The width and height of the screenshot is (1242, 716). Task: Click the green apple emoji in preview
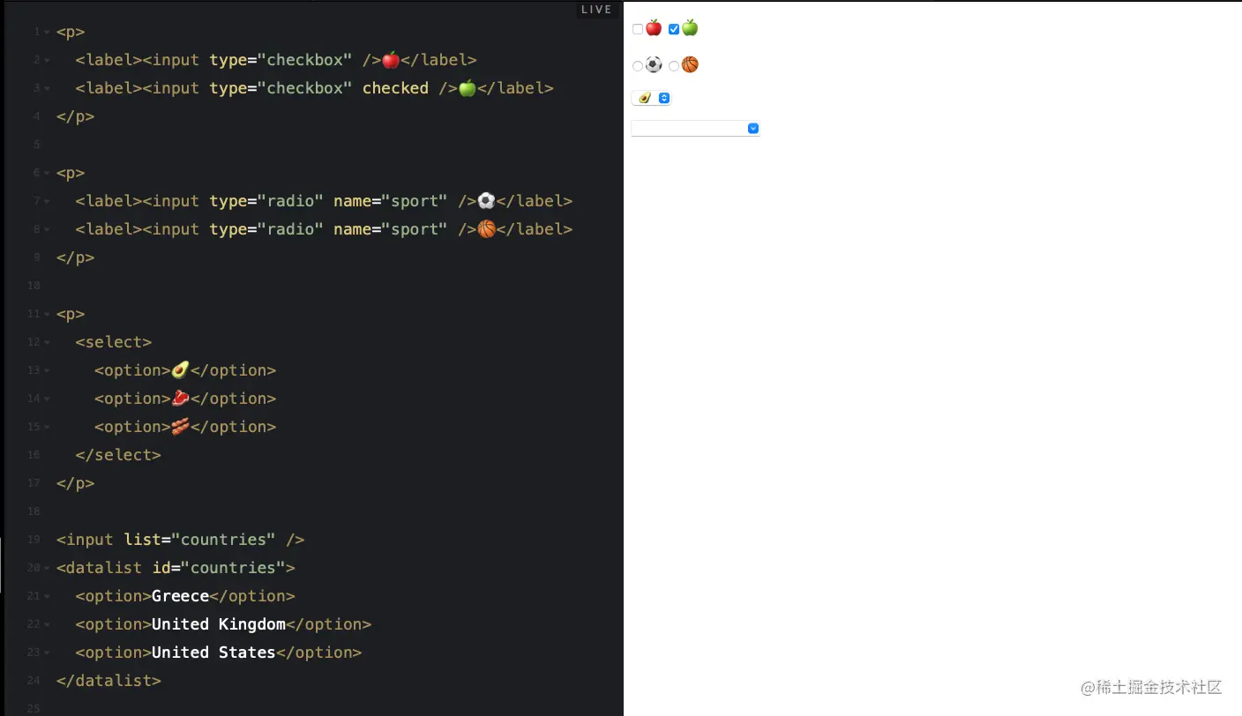point(690,28)
